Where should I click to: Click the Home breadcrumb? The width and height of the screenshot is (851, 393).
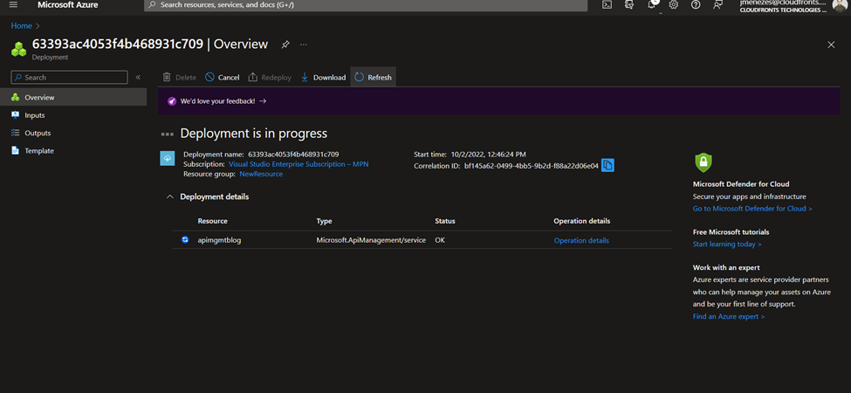(x=21, y=25)
